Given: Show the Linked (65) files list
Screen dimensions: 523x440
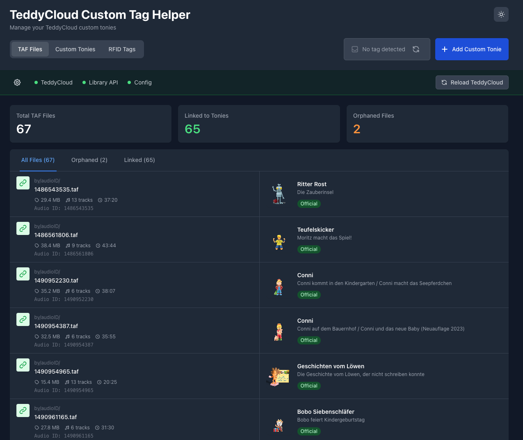Looking at the screenshot, I should pos(139,160).
